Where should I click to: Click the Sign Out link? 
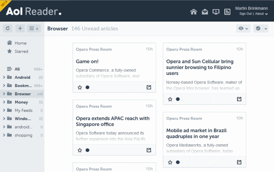point(245,14)
